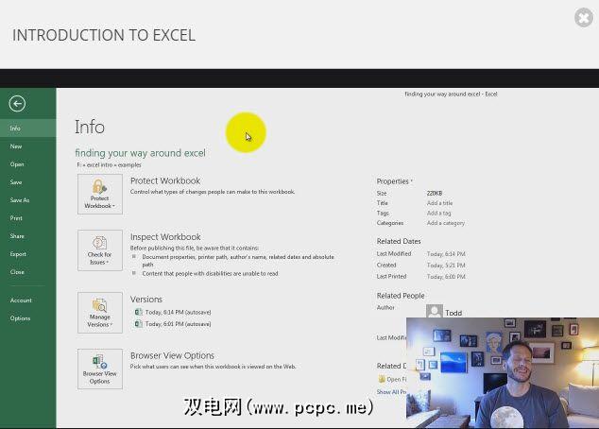Choose Close in the sidebar
599x429 pixels.
[x=28, y=272]
